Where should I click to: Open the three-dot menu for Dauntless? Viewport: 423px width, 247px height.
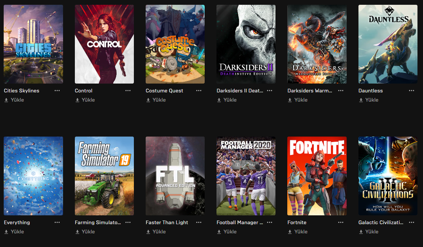click(x=412, y=91)
